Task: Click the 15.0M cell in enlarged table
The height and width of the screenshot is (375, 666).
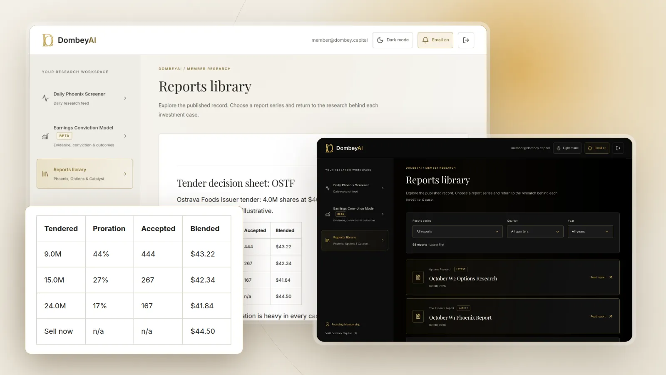Action: click(61, 280)
